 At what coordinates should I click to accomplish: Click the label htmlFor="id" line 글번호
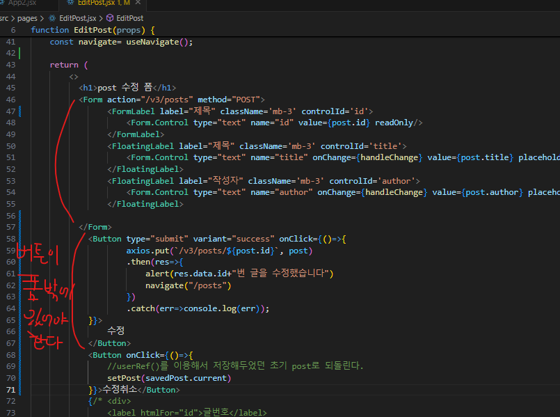click(187, 412)
